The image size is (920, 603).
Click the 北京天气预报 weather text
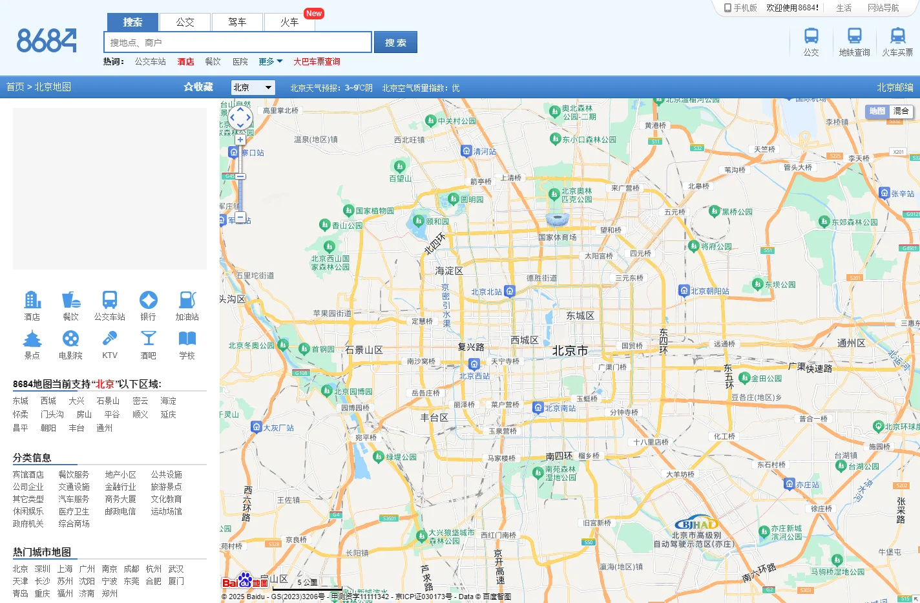pyautogui.click(x=331, y=88)
